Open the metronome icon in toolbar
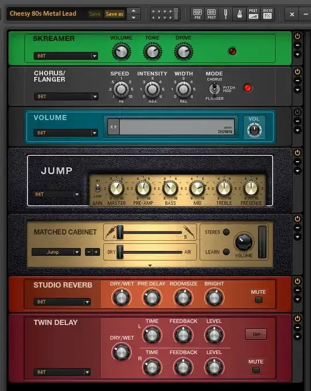Screen dimensions: 311x391 [x=240, y=14]
